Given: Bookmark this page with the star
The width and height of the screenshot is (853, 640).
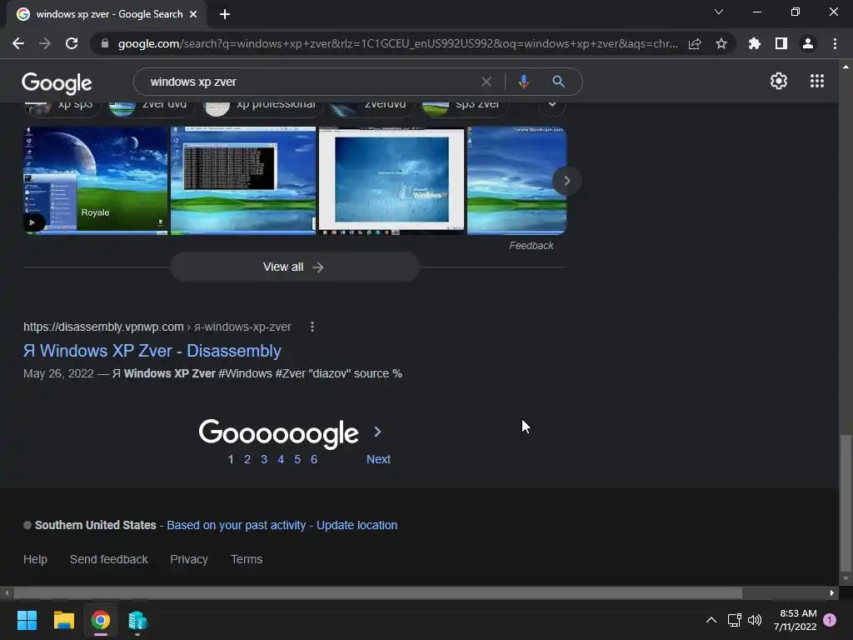Looking at the screenshot, I should point(721,43).
